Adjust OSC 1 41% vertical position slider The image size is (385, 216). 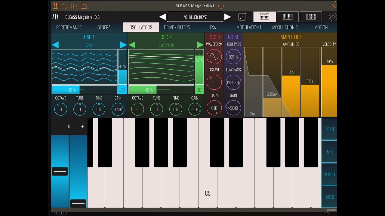[122, 67]
